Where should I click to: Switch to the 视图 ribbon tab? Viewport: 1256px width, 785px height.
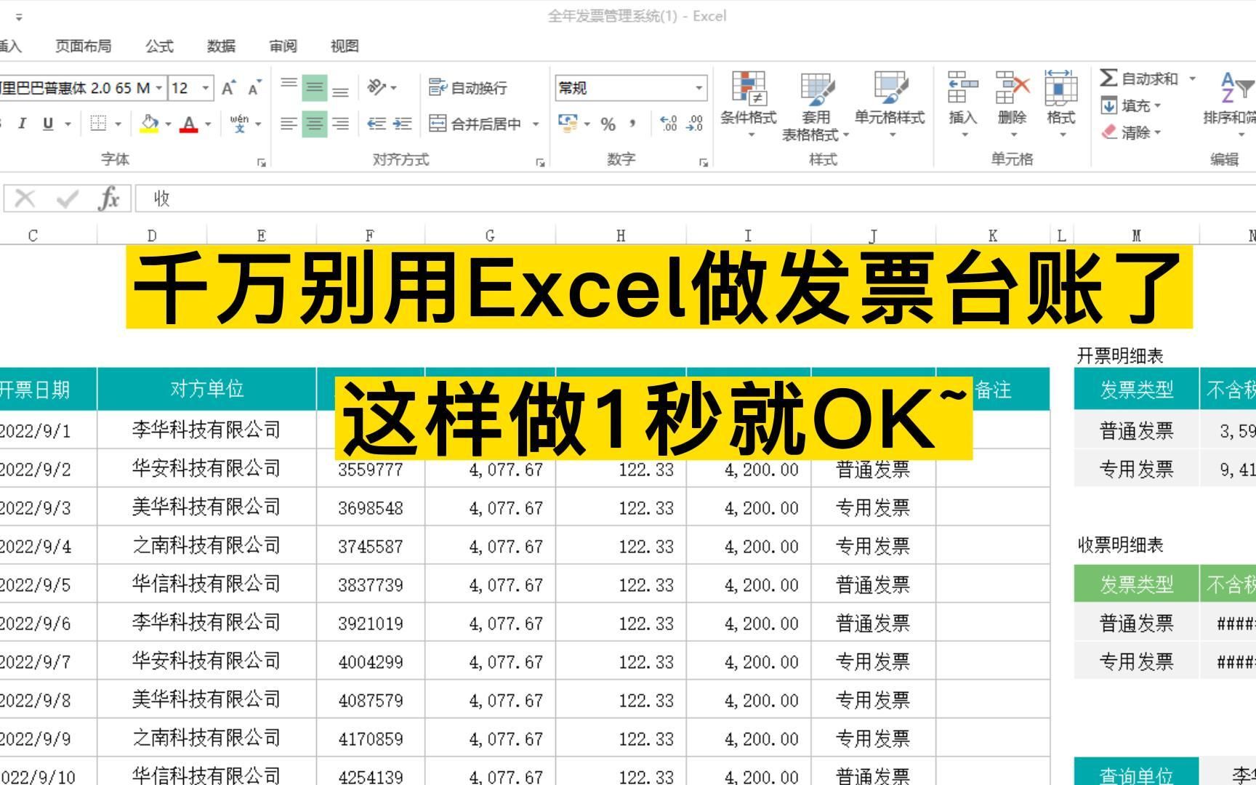click(x=345, y=47)
